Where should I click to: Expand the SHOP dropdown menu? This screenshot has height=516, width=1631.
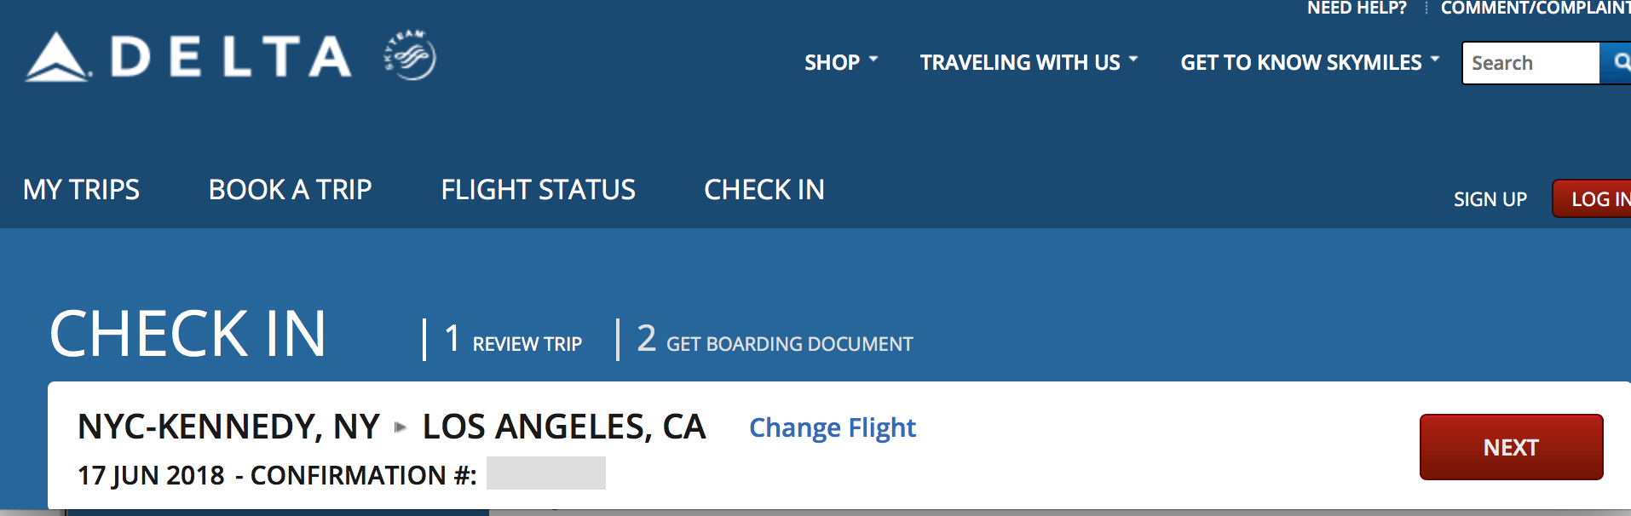coord(841,62)
